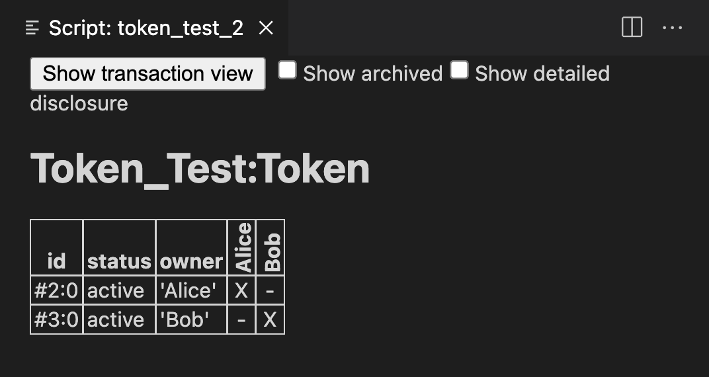Select contract id #3:0 cell
709x377 pixels.
click(x=57, y=319)
